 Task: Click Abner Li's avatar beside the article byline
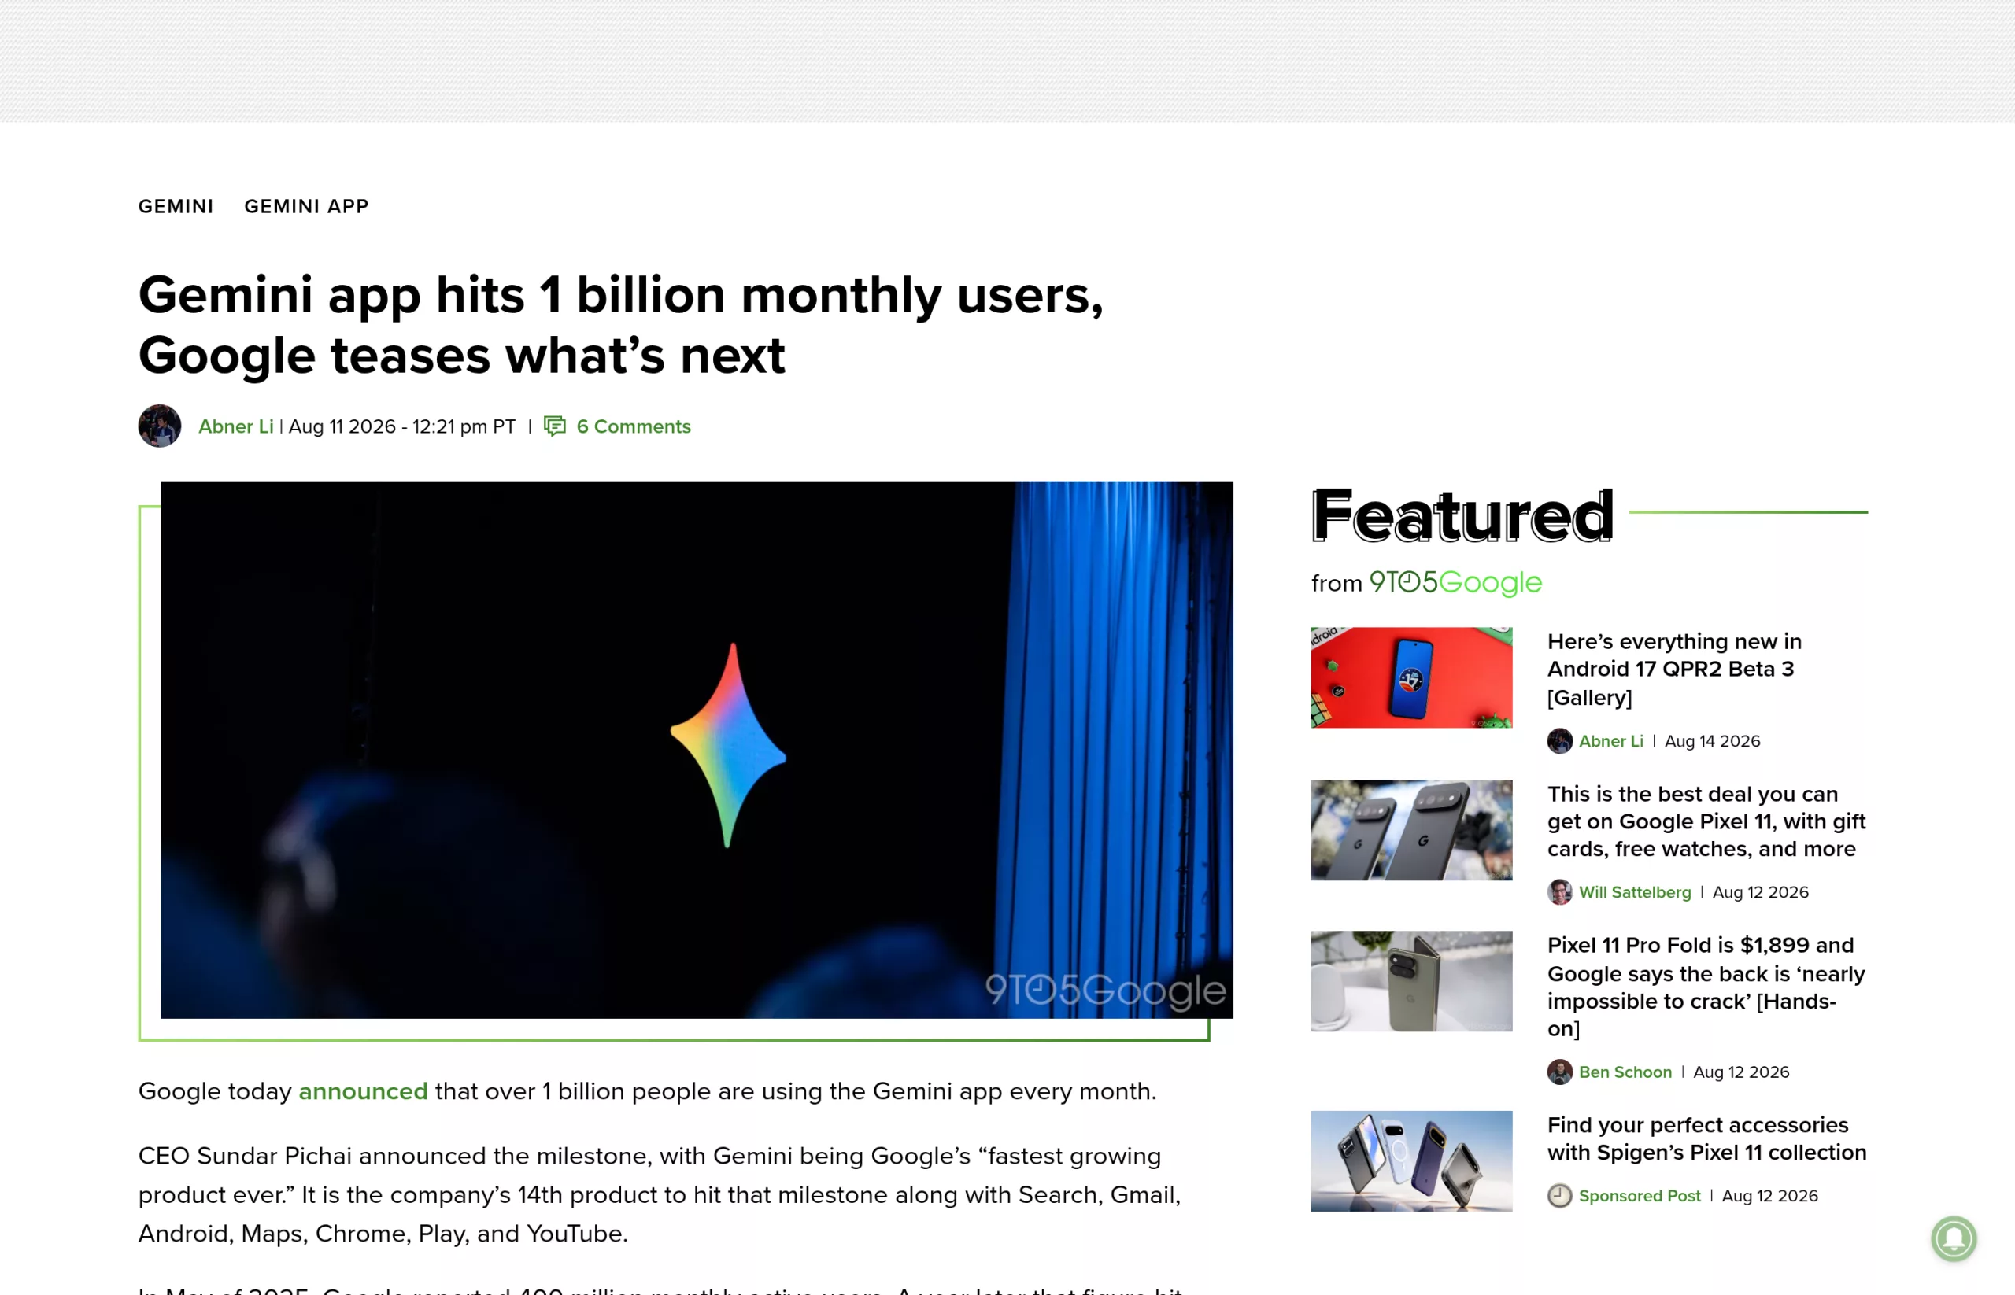pyautogui.click(x=160, y=426)
